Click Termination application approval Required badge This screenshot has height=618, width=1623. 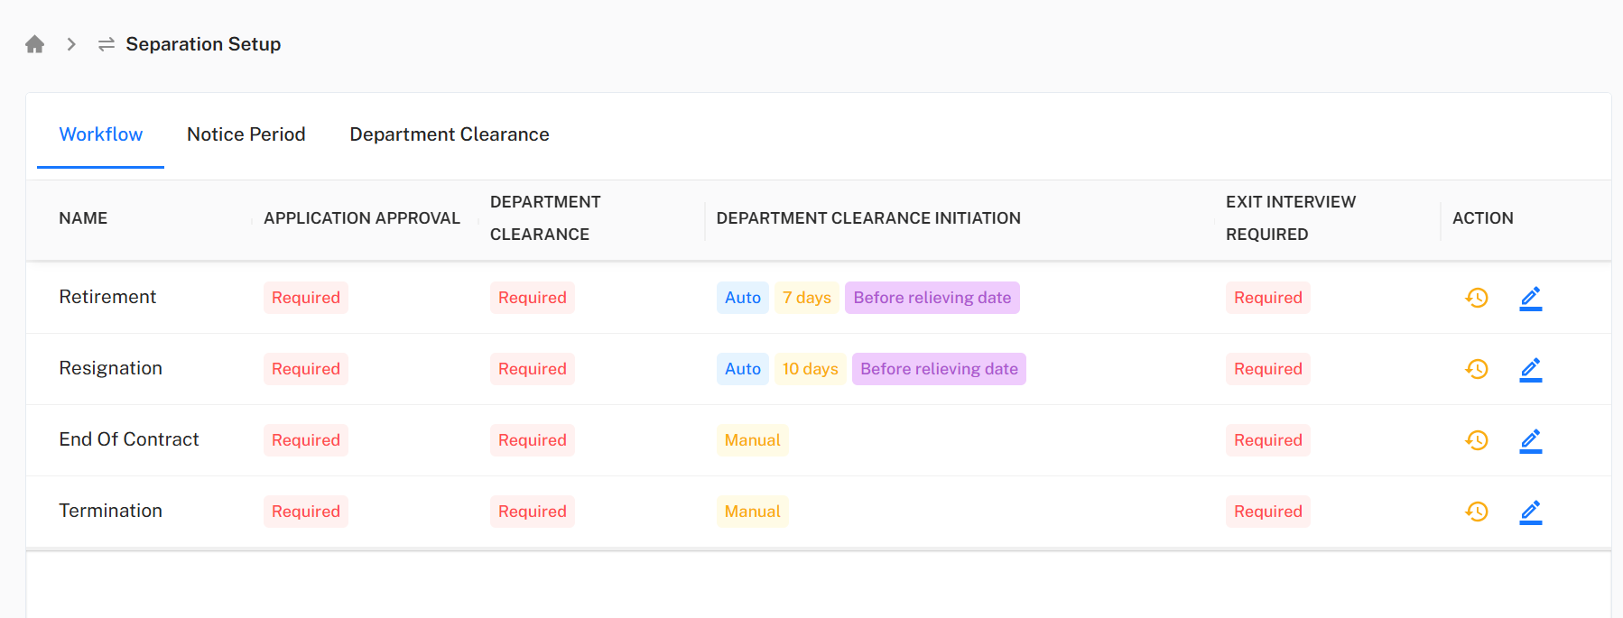pos(306,512)
